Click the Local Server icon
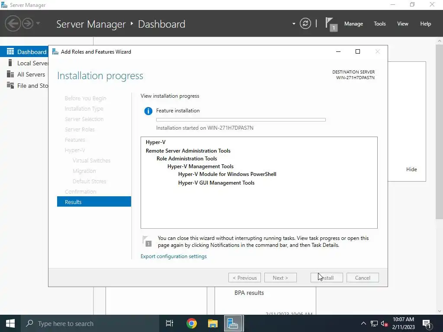Viewport: 443px width, 332px height. click(x=10, y=63)
